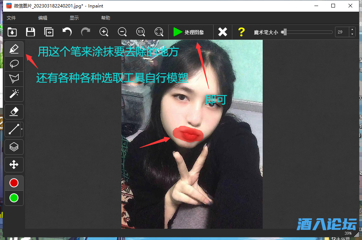Image resolution: width=362 pixels, height=240 pixels.
Task: Open help via the yellow question mark
Action: pos(241,32)
